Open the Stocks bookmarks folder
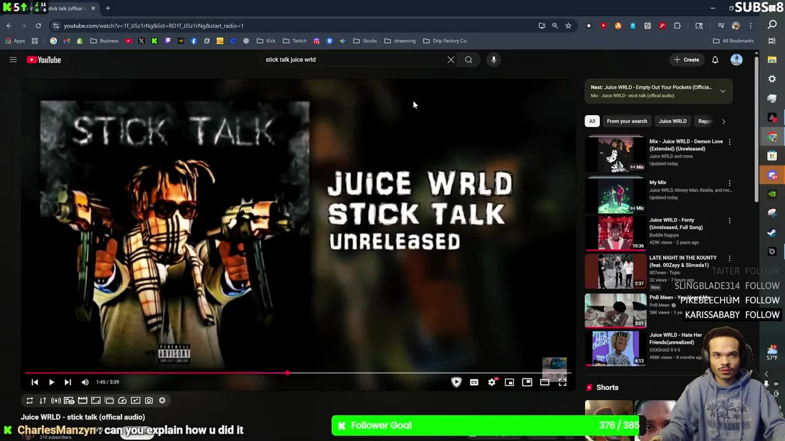 click(x=365, y=41)
